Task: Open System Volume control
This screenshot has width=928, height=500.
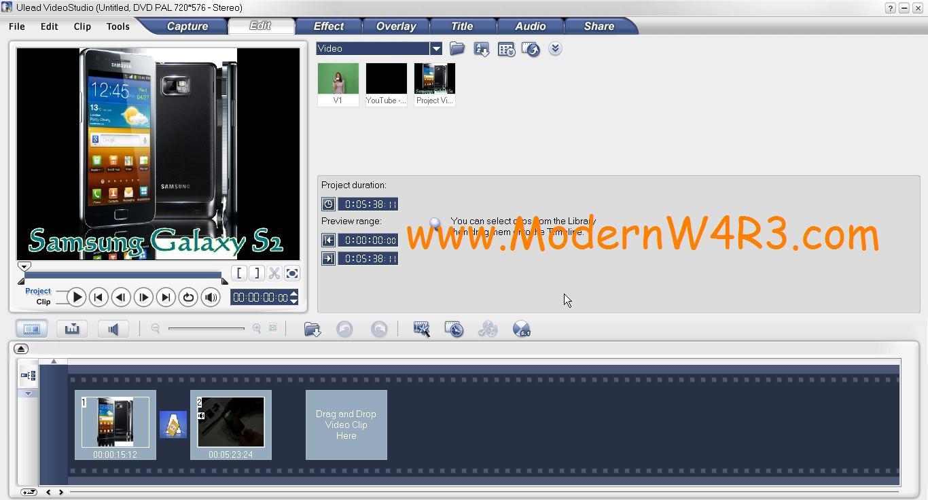Action: [x=211, y=298]
